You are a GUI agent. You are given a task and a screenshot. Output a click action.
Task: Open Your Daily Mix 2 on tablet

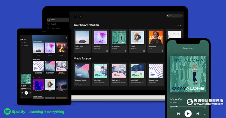tap(61, 66)
